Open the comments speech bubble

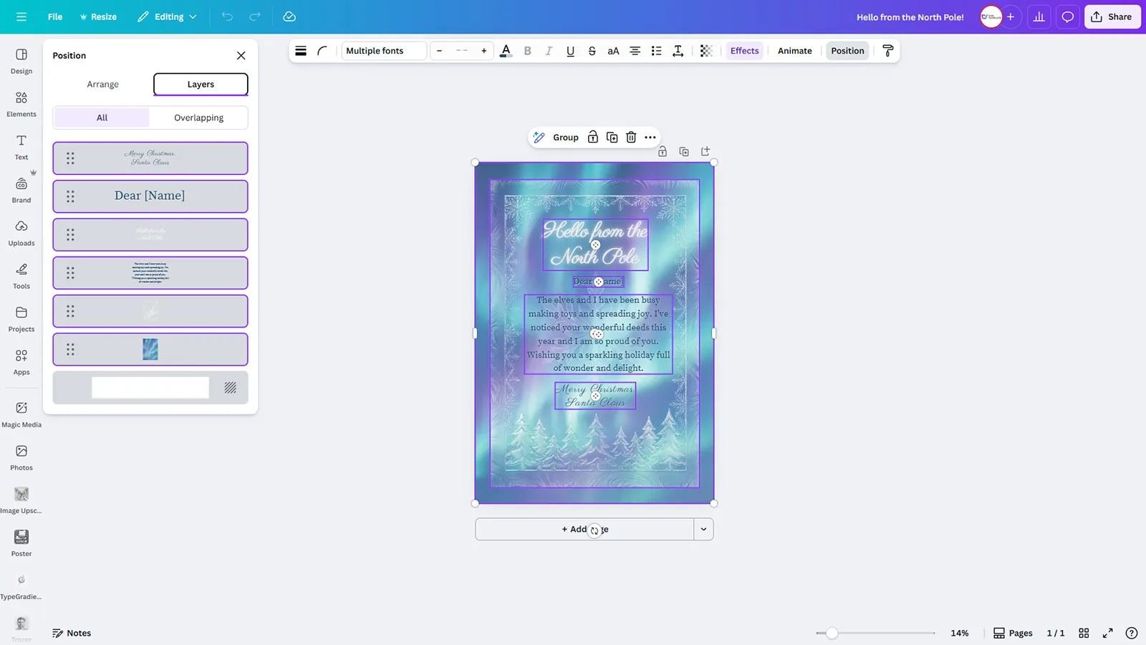pyautogui.click(x=1067, y=17)
